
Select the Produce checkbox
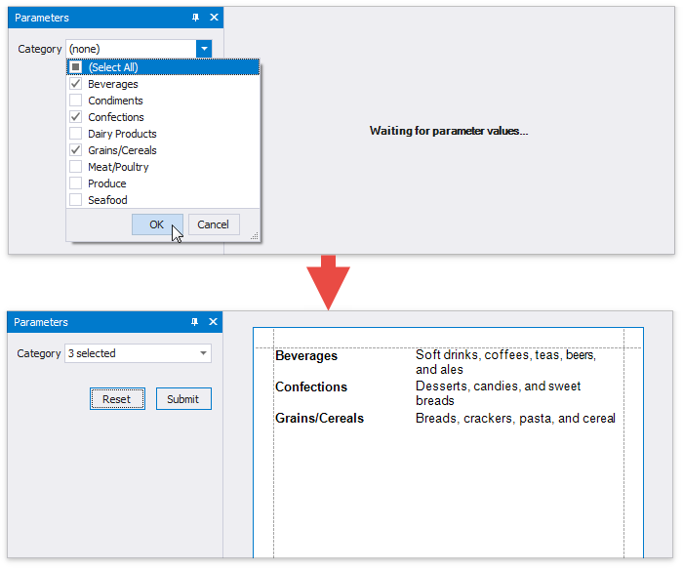[75, 183]
